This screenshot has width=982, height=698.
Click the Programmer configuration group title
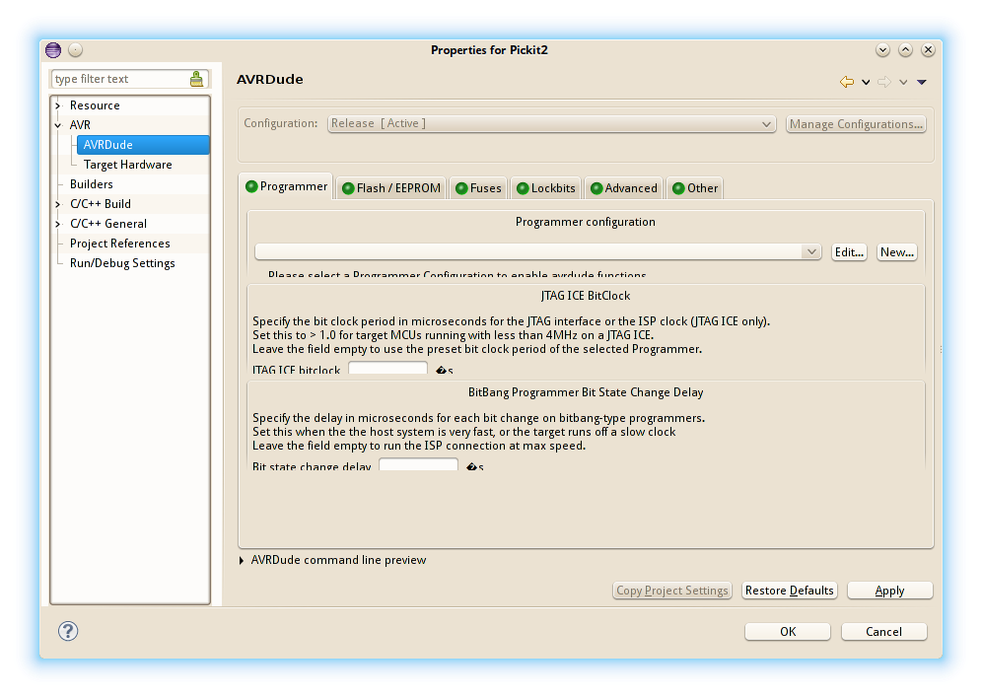tap(586, 222)
